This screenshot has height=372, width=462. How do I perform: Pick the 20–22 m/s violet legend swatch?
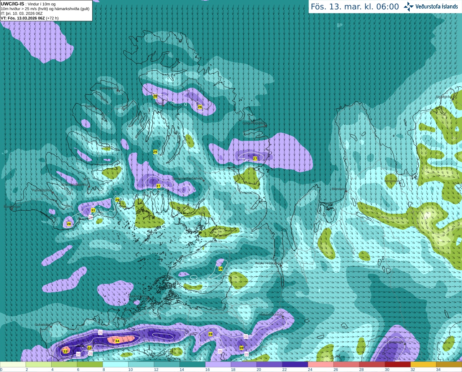pos(270,364)
